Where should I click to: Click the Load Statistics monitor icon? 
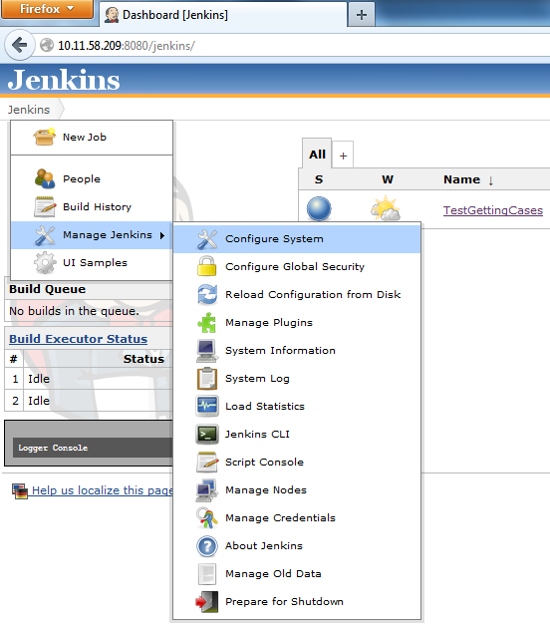click(207, 407)
